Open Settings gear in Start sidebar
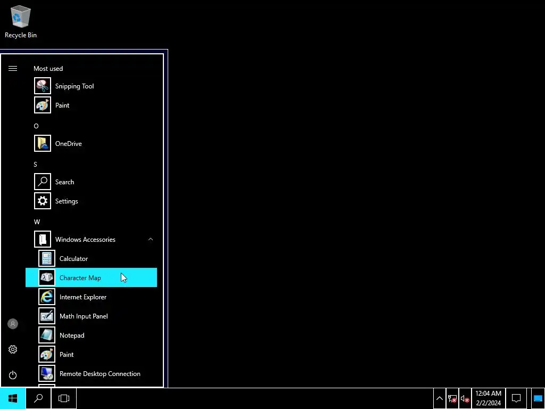 point(13,349)
